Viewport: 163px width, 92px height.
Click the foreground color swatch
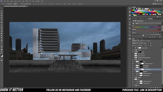1,55
